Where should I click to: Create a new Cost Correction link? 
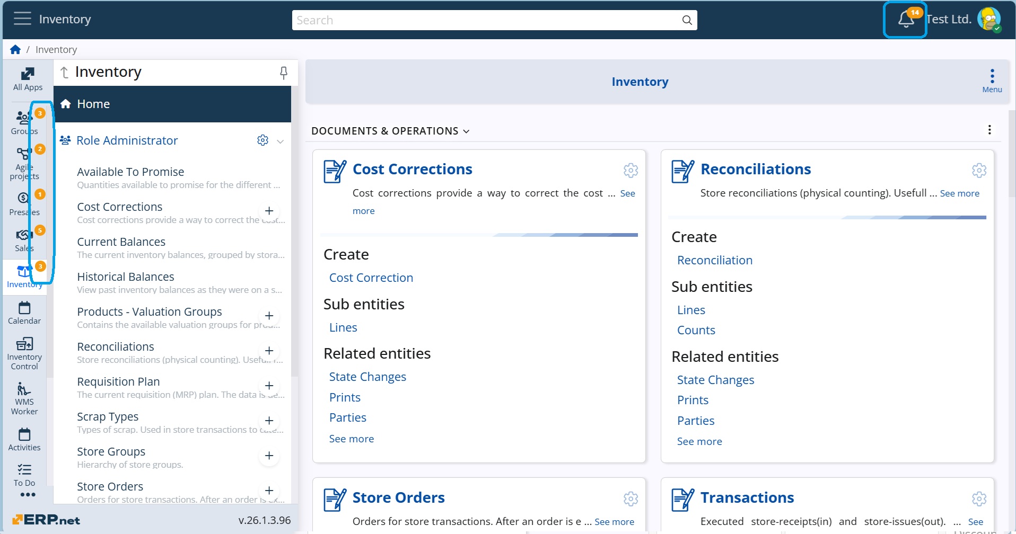(x=371, y=278)
